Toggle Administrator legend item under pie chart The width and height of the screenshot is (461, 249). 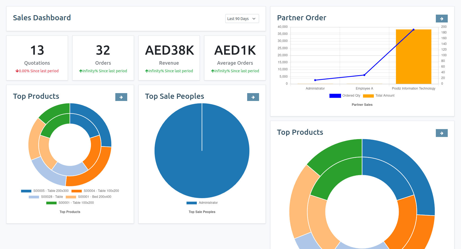(202, 203)
